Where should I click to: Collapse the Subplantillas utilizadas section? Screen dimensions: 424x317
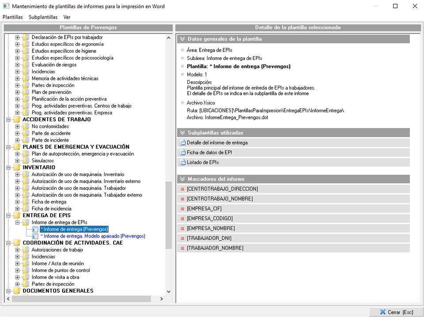coord(182,132)
